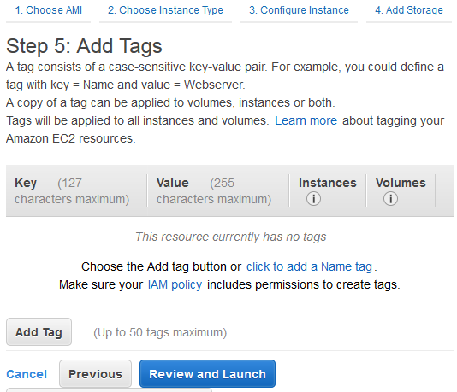Follow the Learn more tagging link
The image size is (457, 392).
coord(306,120)
